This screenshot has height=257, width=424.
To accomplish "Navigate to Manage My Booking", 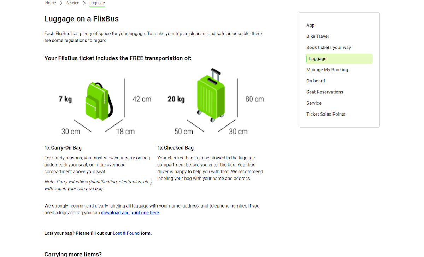I will click(327, 70).
